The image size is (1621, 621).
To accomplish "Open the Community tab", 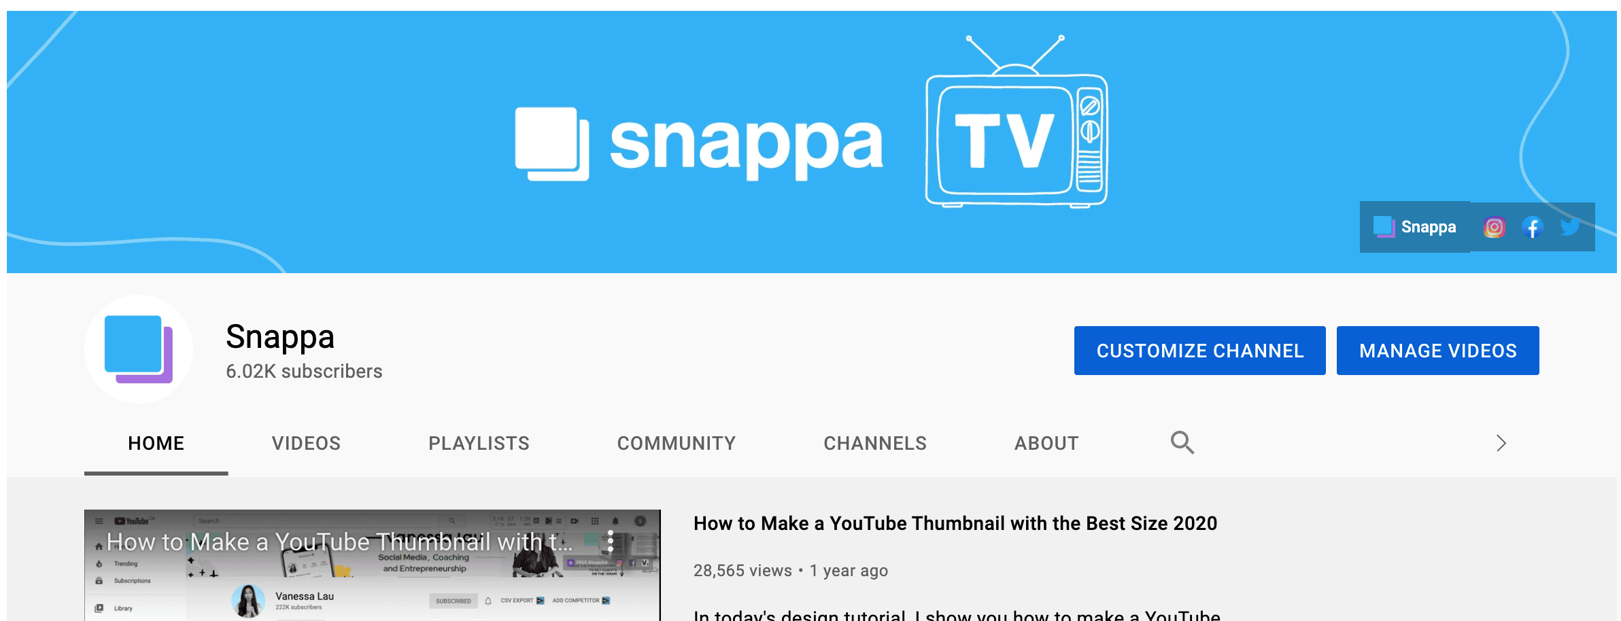I will point(677,444).
